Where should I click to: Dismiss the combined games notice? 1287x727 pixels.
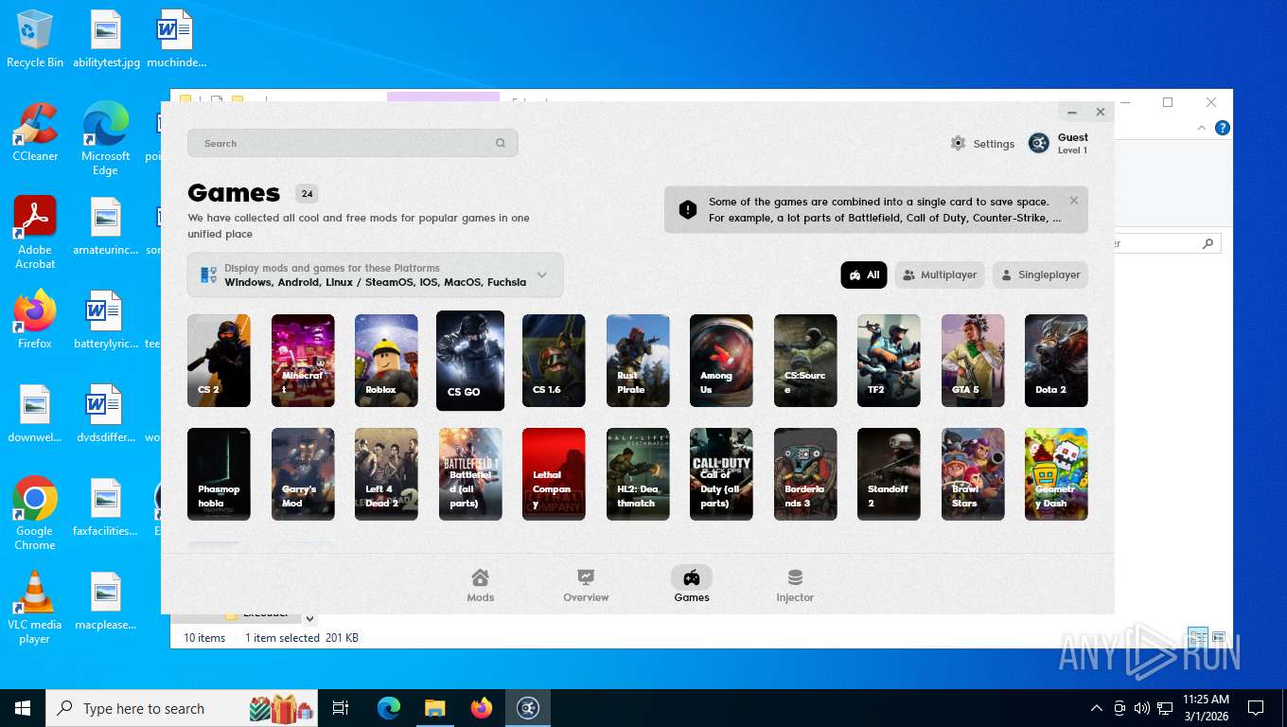pos(1074,201)
